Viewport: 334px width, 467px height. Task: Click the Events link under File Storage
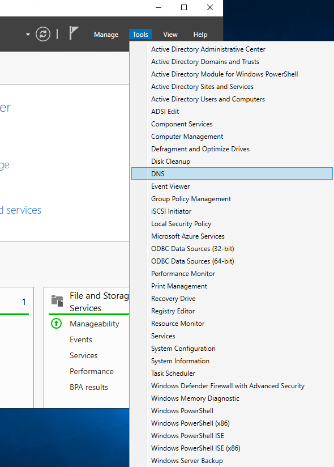tap(81, 339)
